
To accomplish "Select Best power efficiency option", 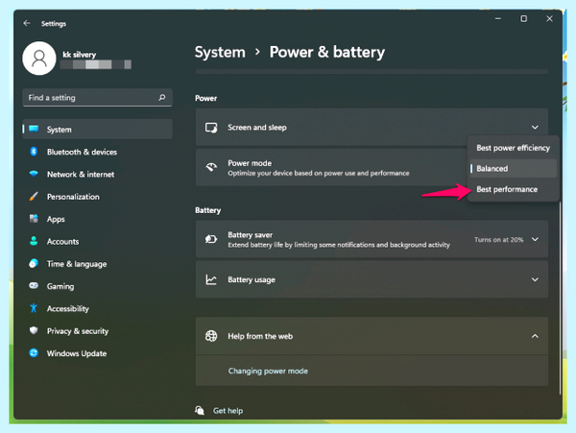I will click(x=514, y=148).
